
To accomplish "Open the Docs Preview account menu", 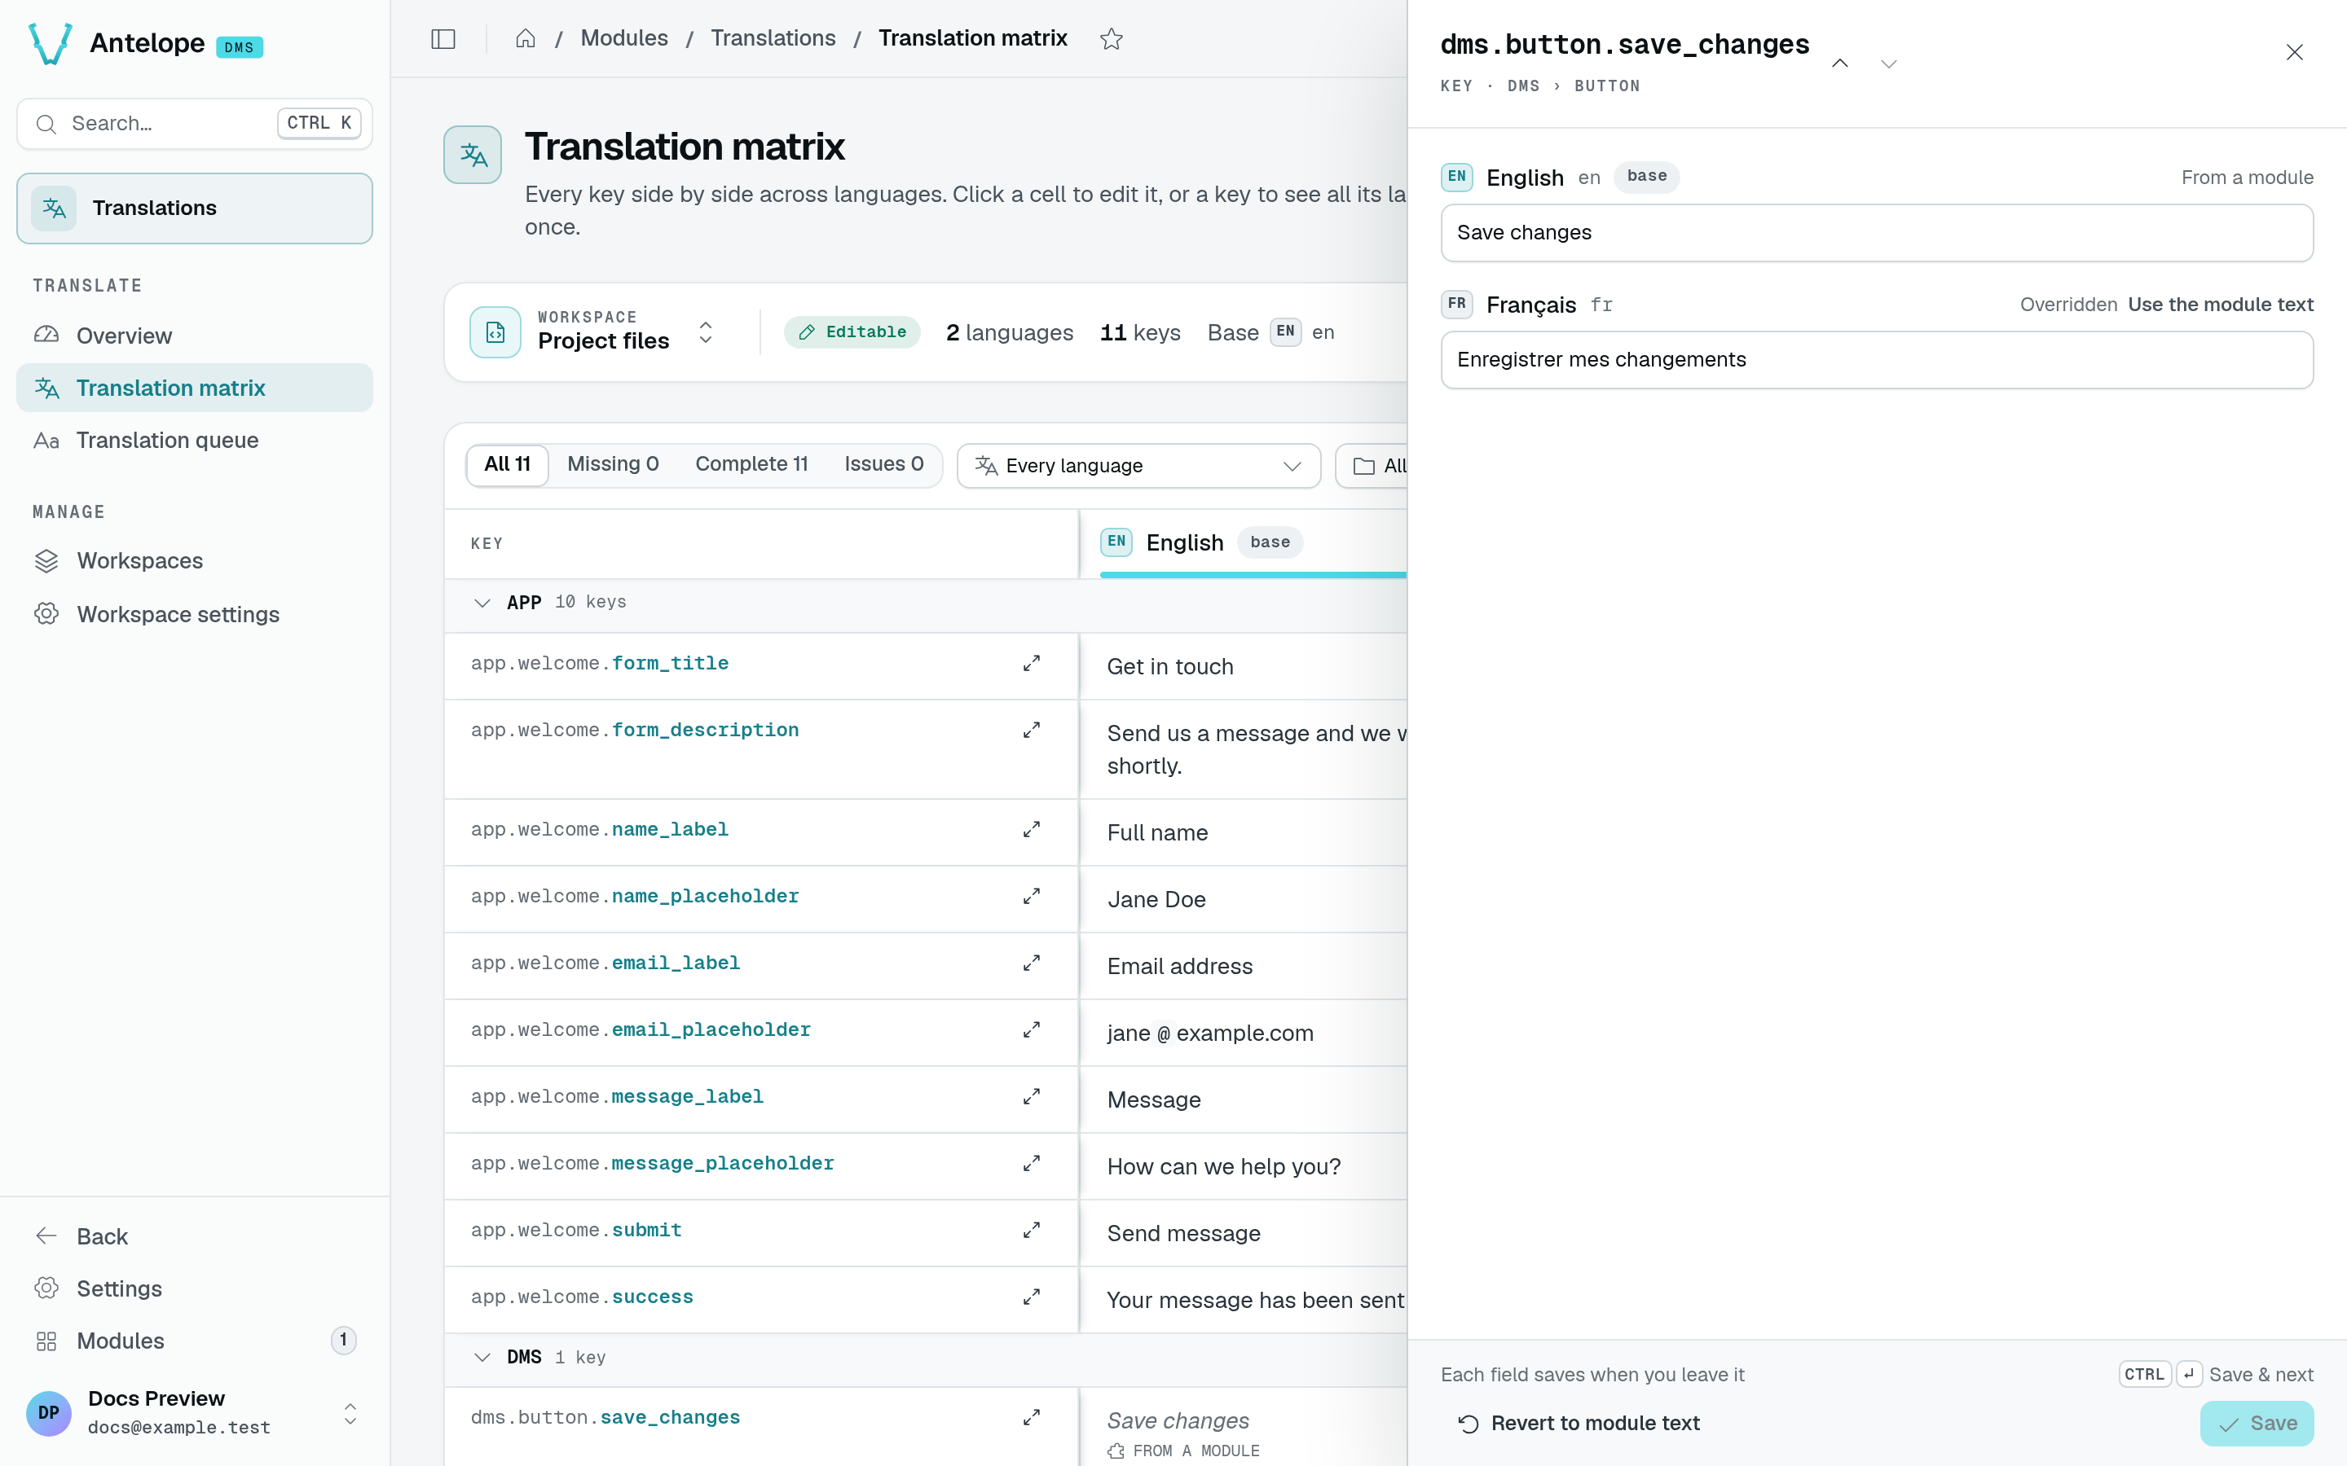I will click(194, 1413).
